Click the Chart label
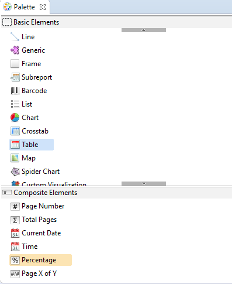232x284 pixels. [30, 118]
